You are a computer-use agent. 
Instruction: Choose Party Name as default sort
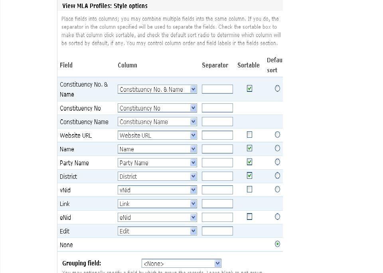[277, 162]
